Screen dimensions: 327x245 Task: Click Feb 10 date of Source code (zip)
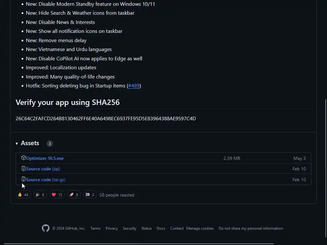(299, 169)
